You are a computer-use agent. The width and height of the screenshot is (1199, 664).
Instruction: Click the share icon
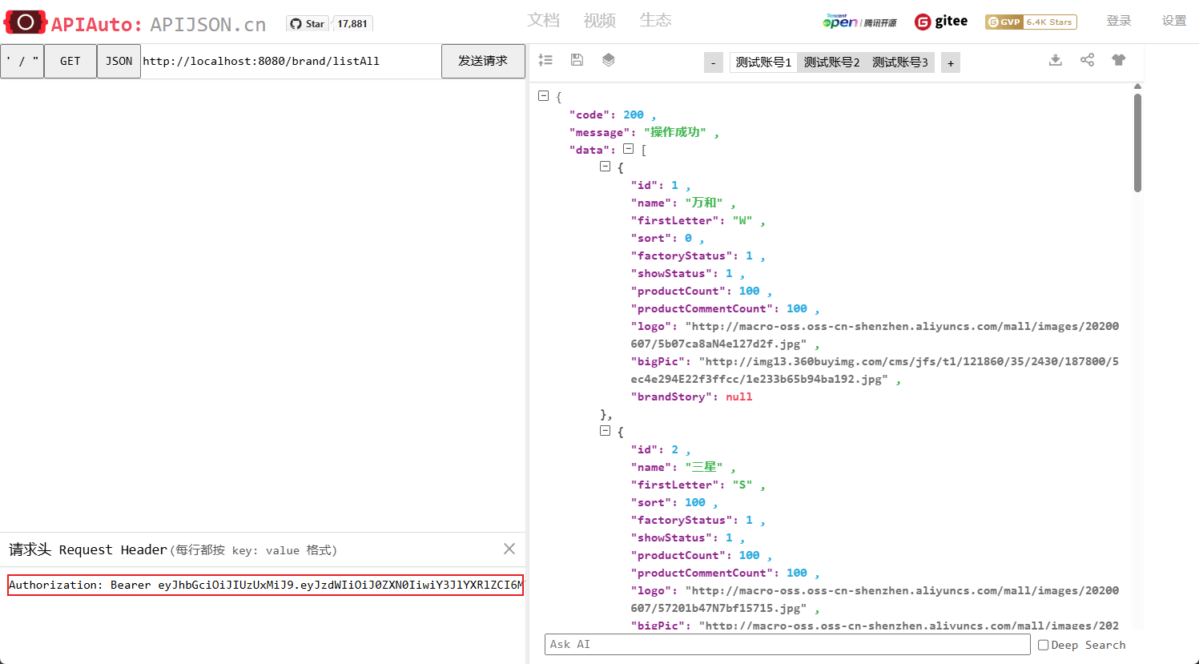pyautogui.click(x=1087, y=60)
